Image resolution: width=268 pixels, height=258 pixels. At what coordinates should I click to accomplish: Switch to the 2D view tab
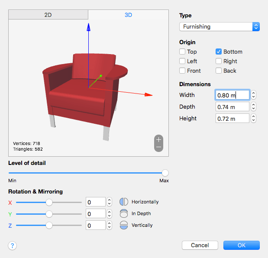[x=48, y=15]
